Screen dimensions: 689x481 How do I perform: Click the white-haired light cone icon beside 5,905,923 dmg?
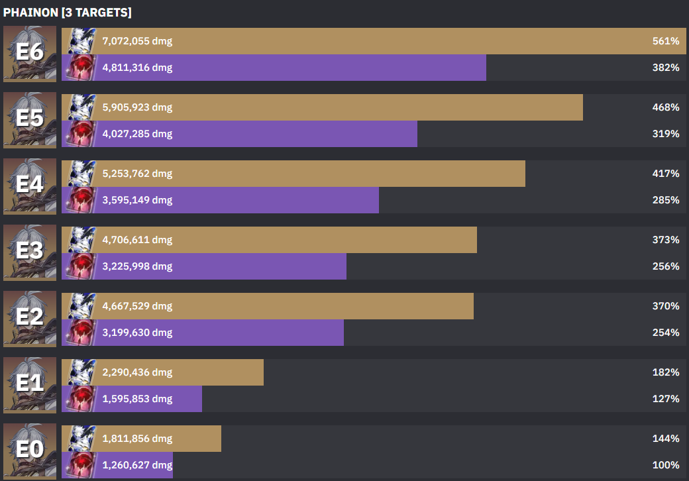pos(81,107)
